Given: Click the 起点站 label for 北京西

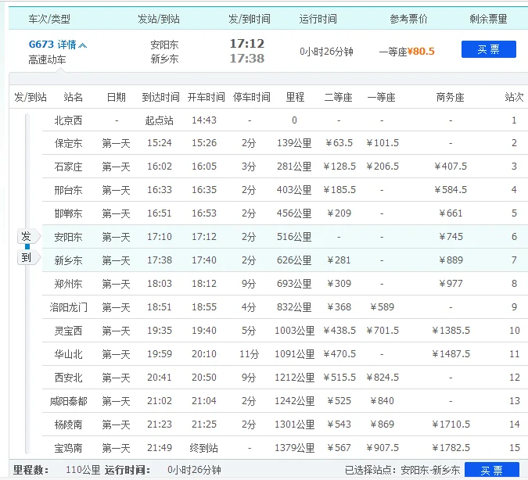Looking at the screenshot, I should [160, 120].
